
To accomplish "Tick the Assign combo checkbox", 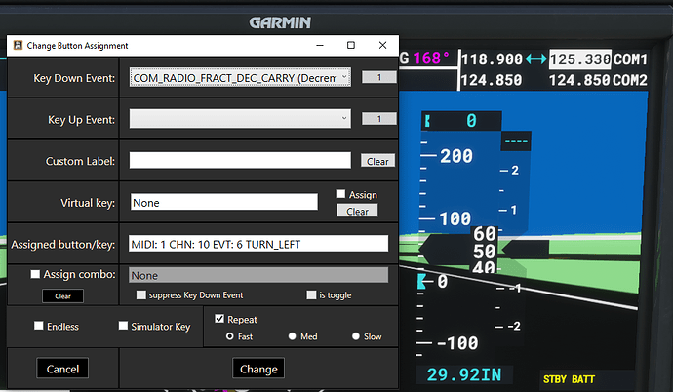I will tap(36, 275).
